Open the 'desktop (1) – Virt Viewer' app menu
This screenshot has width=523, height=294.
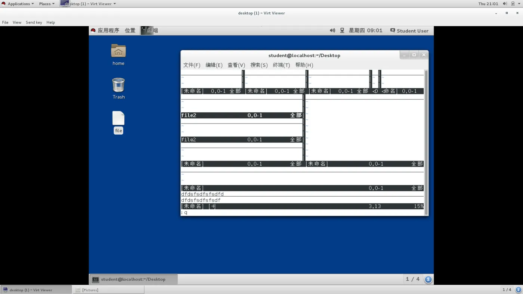tap(88, 4)
